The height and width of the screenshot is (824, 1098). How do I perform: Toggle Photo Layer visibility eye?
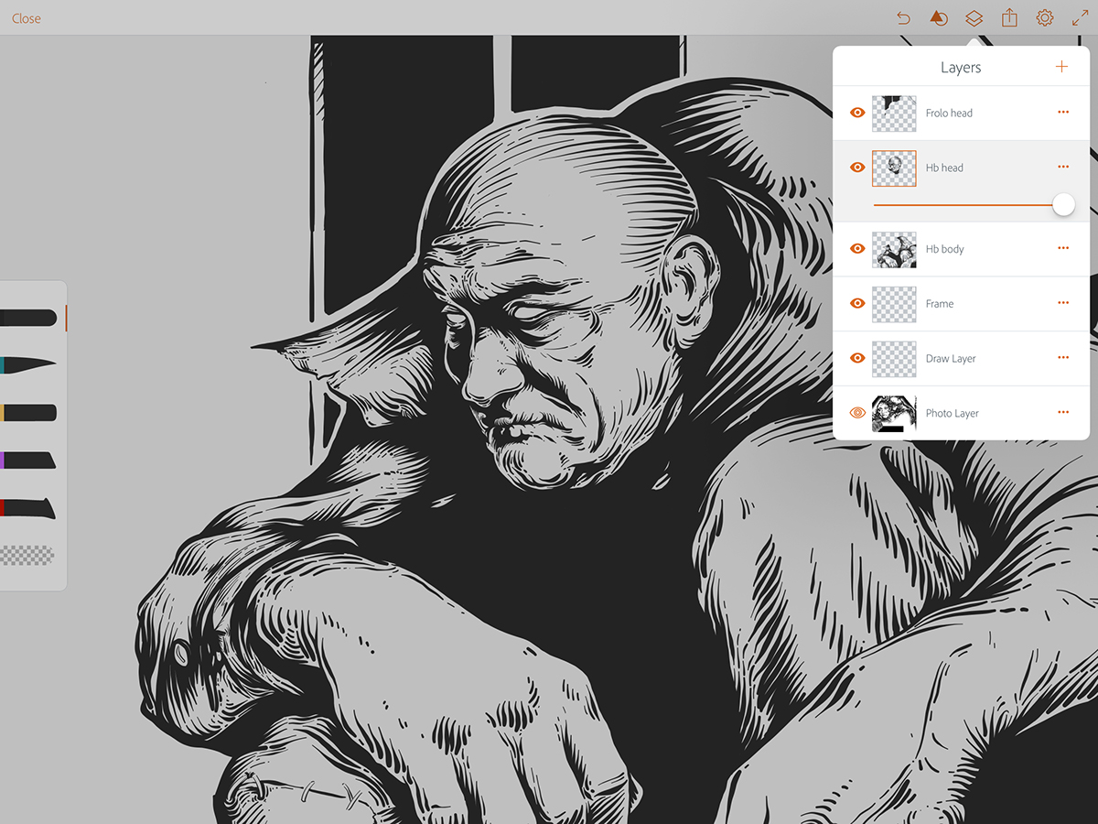[857, 413]
